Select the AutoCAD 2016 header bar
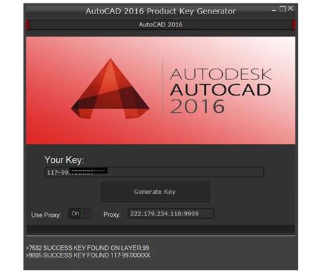This screenshot has height=273, width=321. point(160,24)
